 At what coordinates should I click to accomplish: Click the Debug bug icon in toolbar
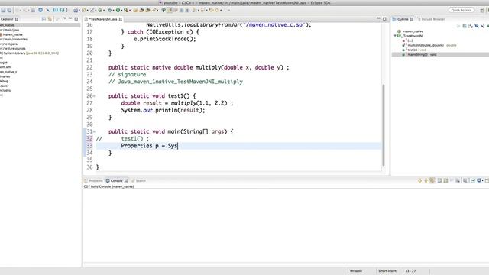[110, 10]
